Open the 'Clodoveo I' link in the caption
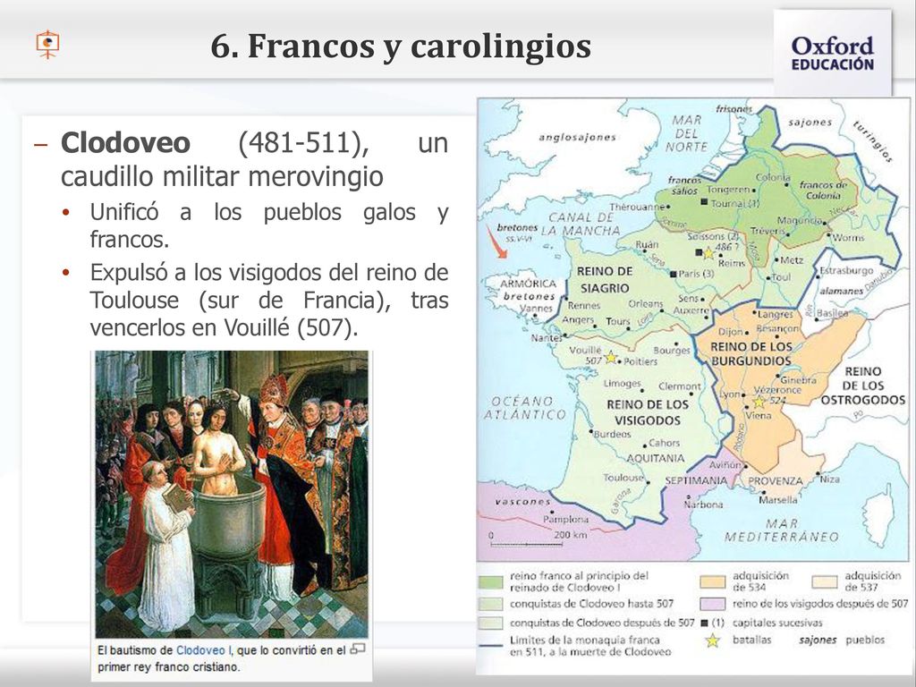The width and height of the screenshot is (916, 687). point(203,650)
